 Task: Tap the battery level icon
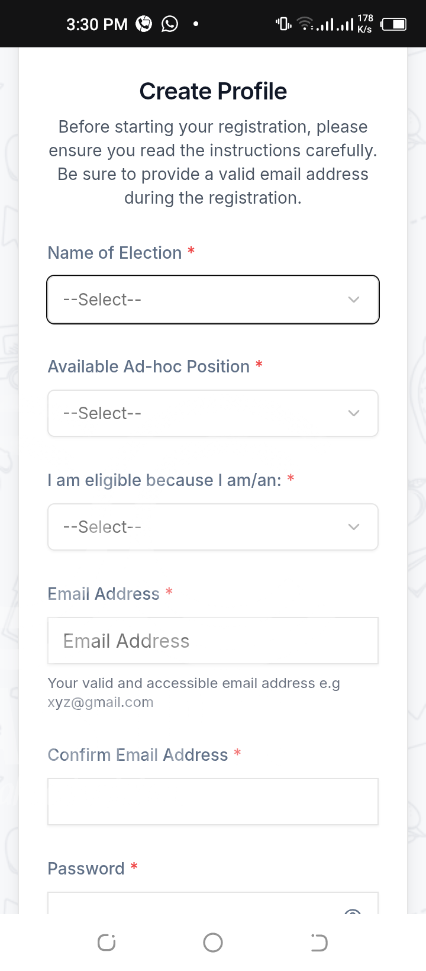(393, 24)
